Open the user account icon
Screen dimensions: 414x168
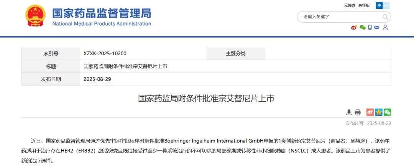coord(385,28)
